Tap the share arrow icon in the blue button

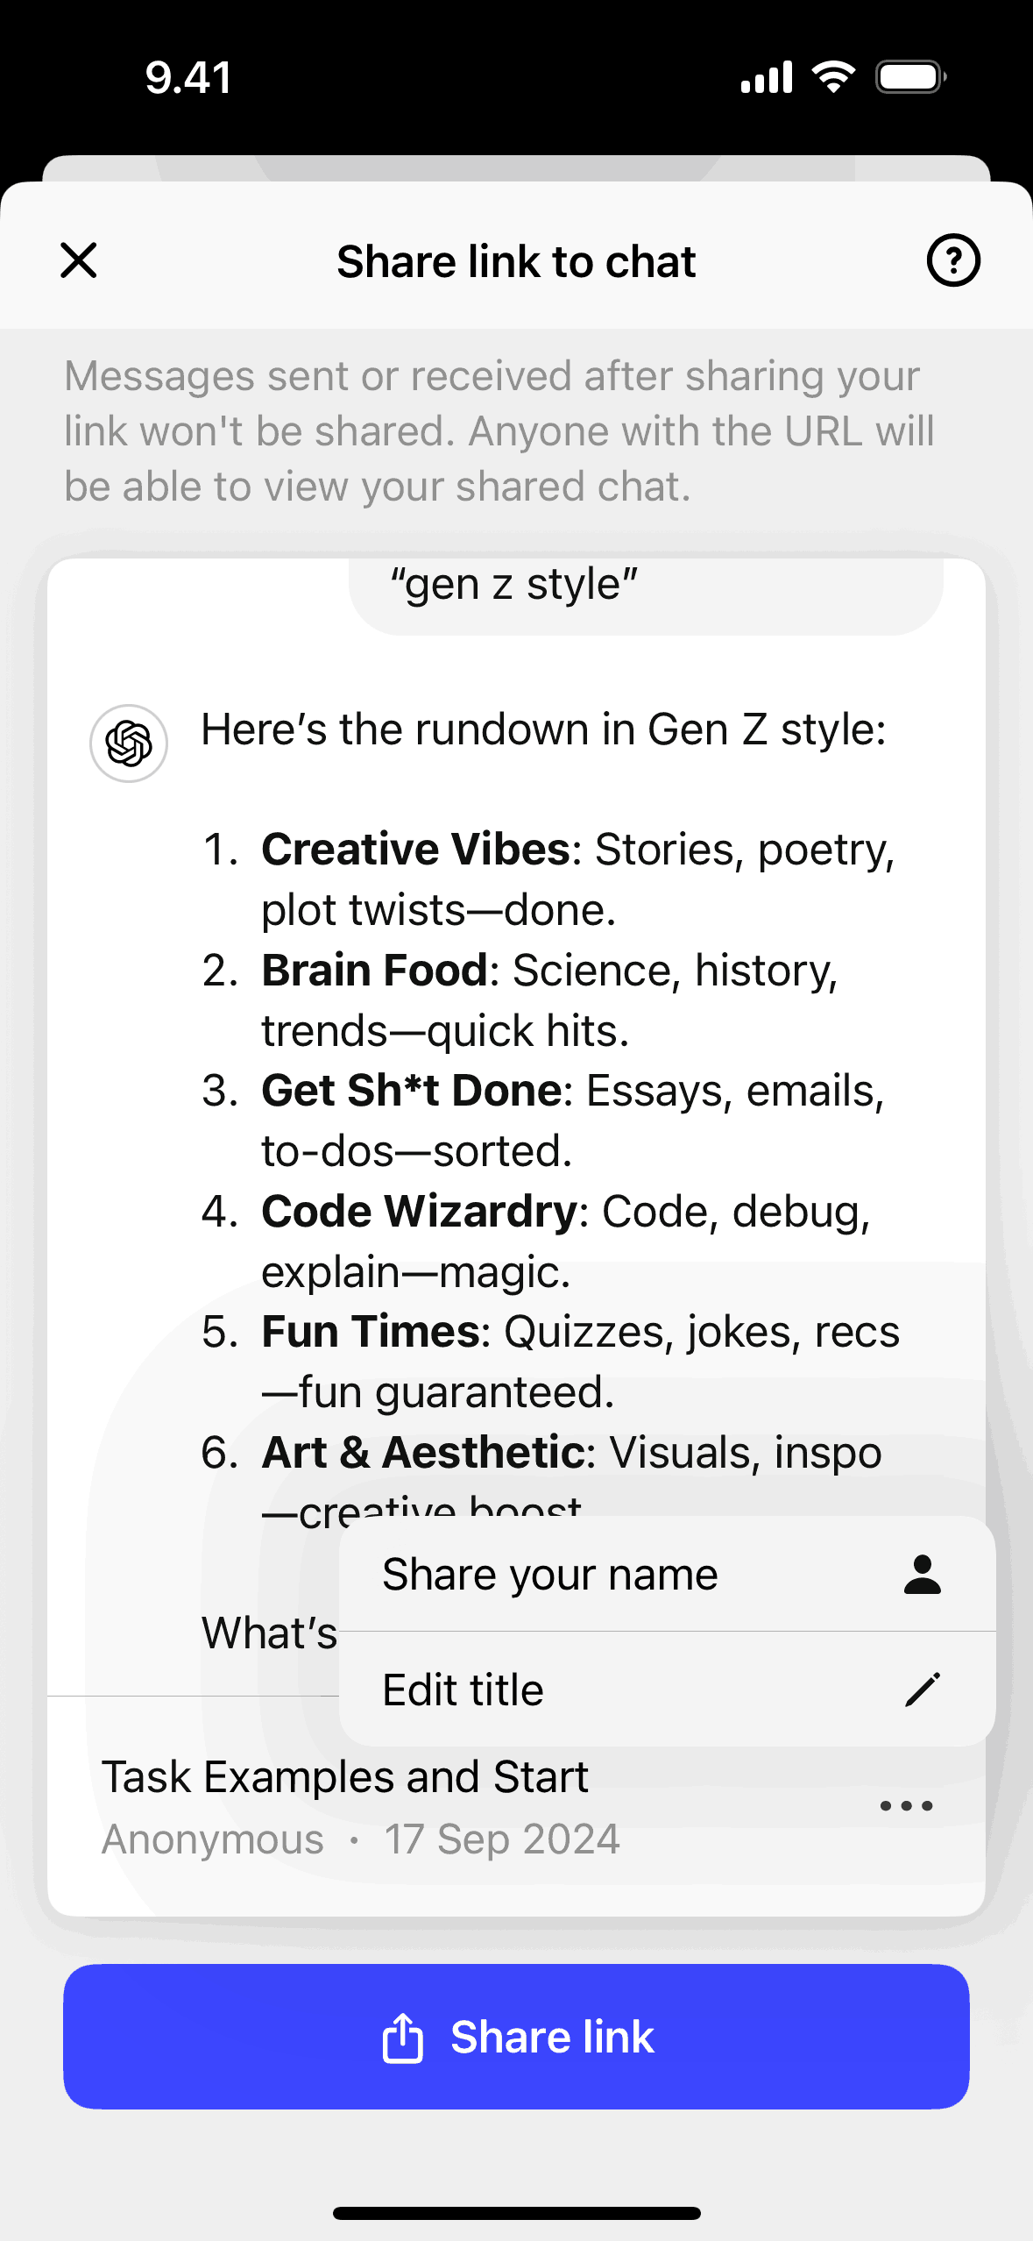[x=403, y=2037]
